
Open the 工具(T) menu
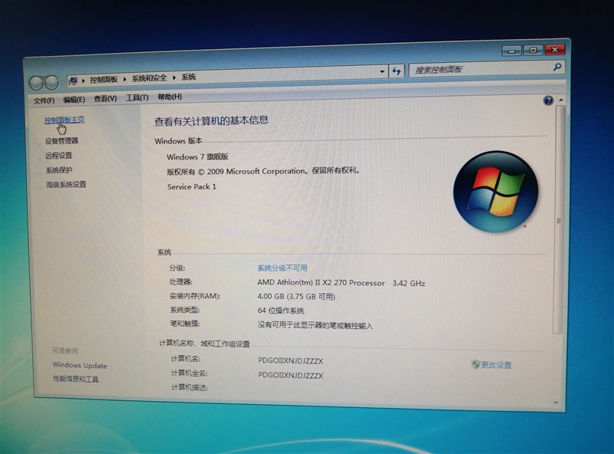(x=137, y=97)
